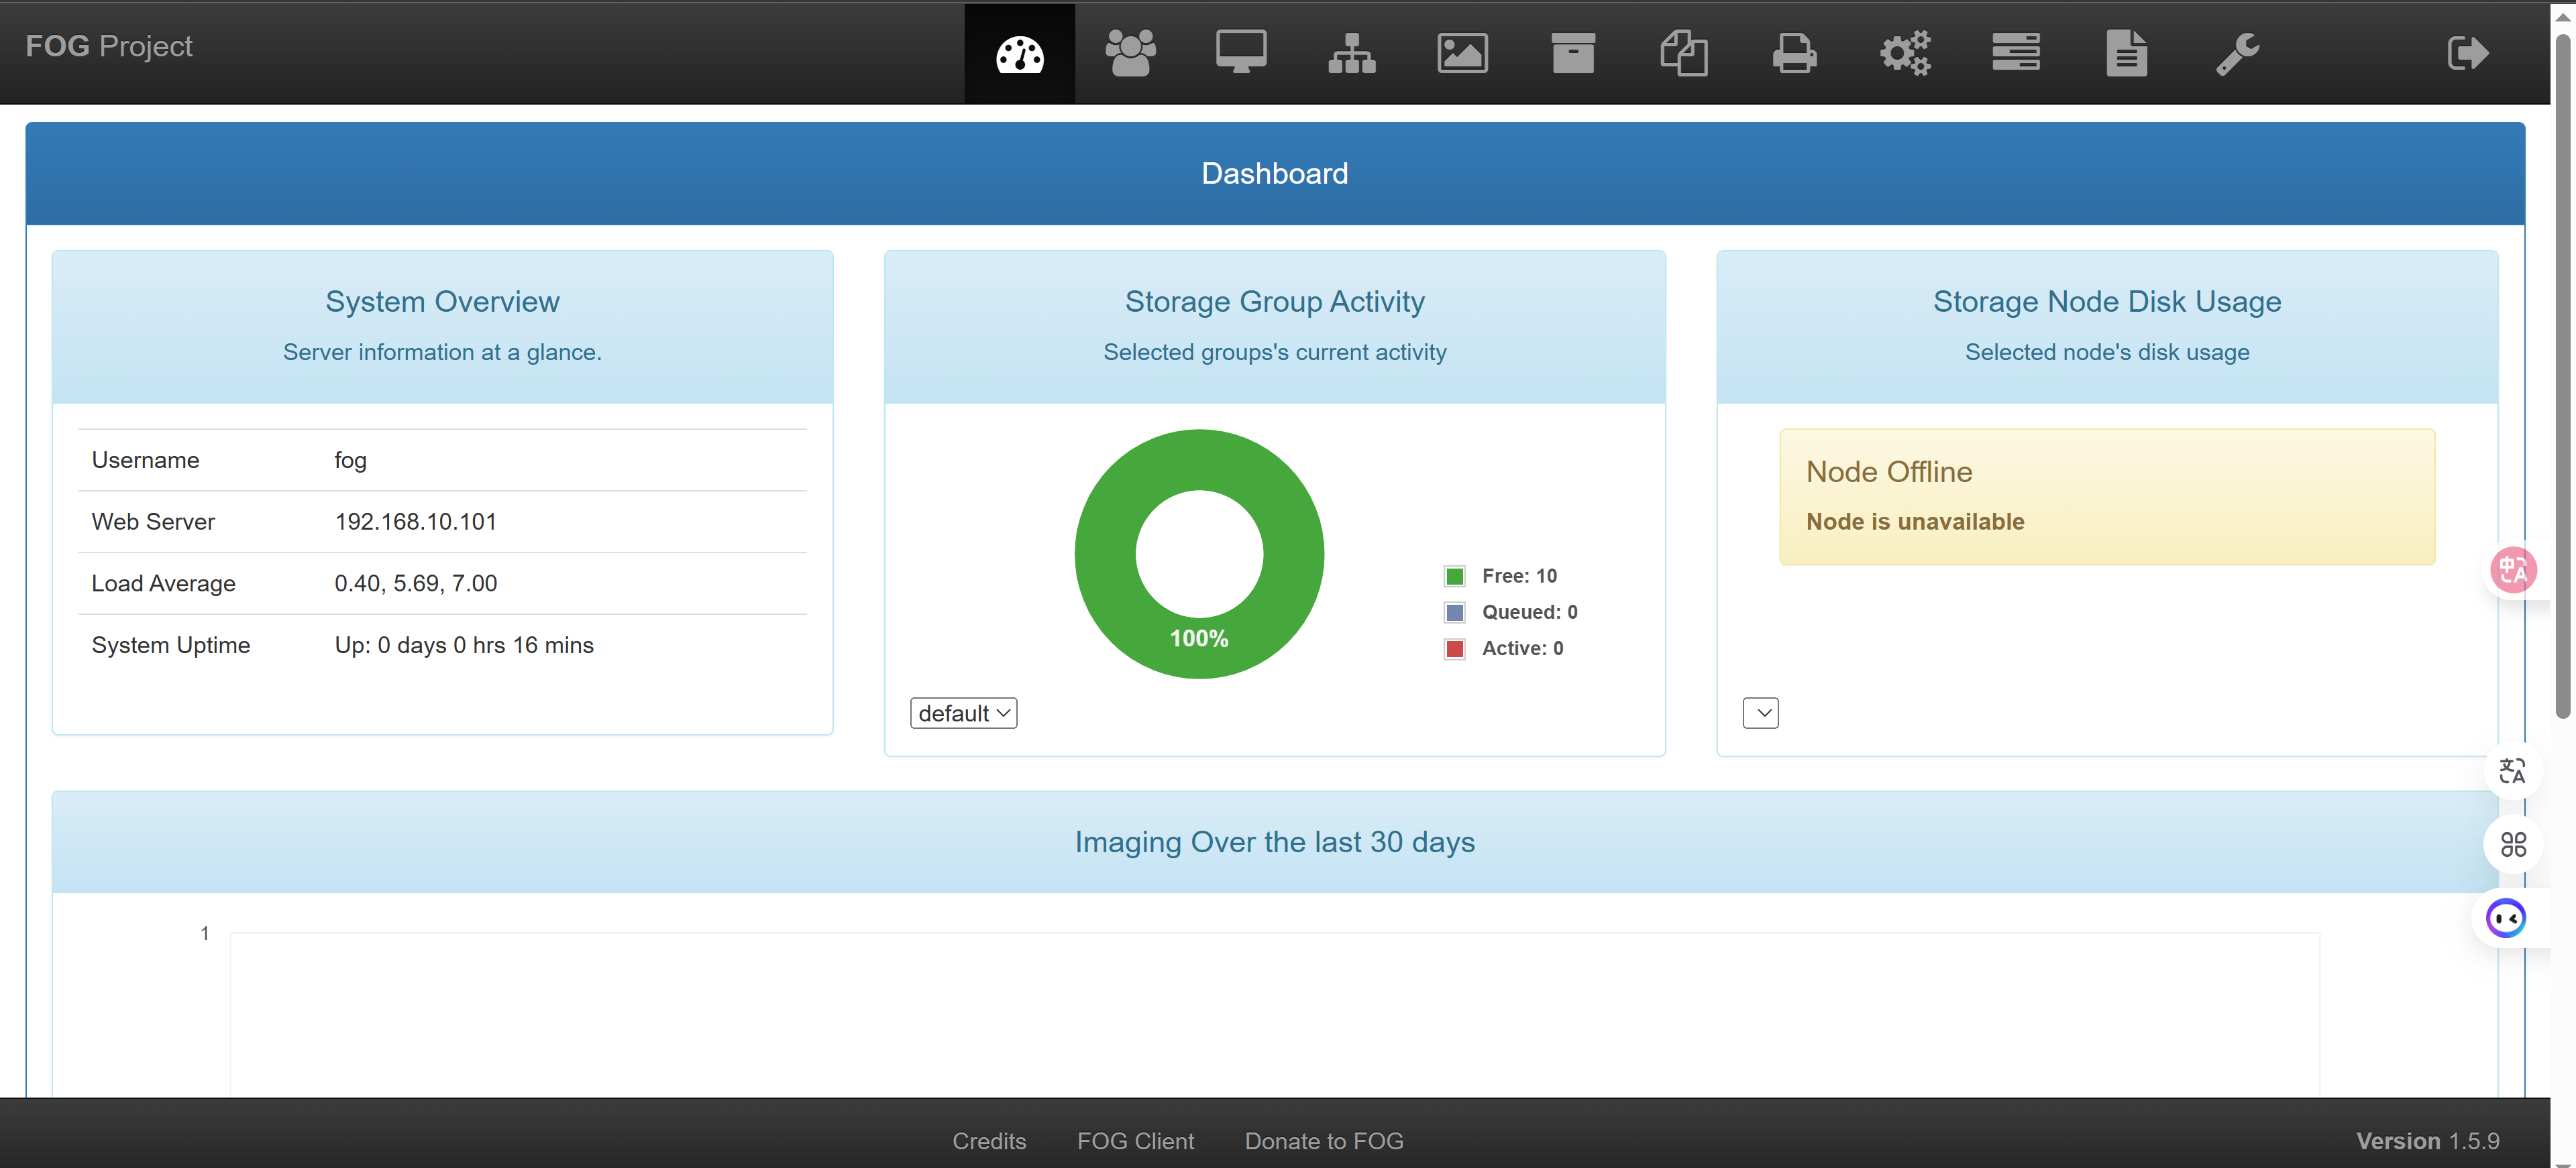Screen dimensions: 2576x1168
Task: Click the Version 1.5.9 footer text
Action: (x=2427, y=1141)
